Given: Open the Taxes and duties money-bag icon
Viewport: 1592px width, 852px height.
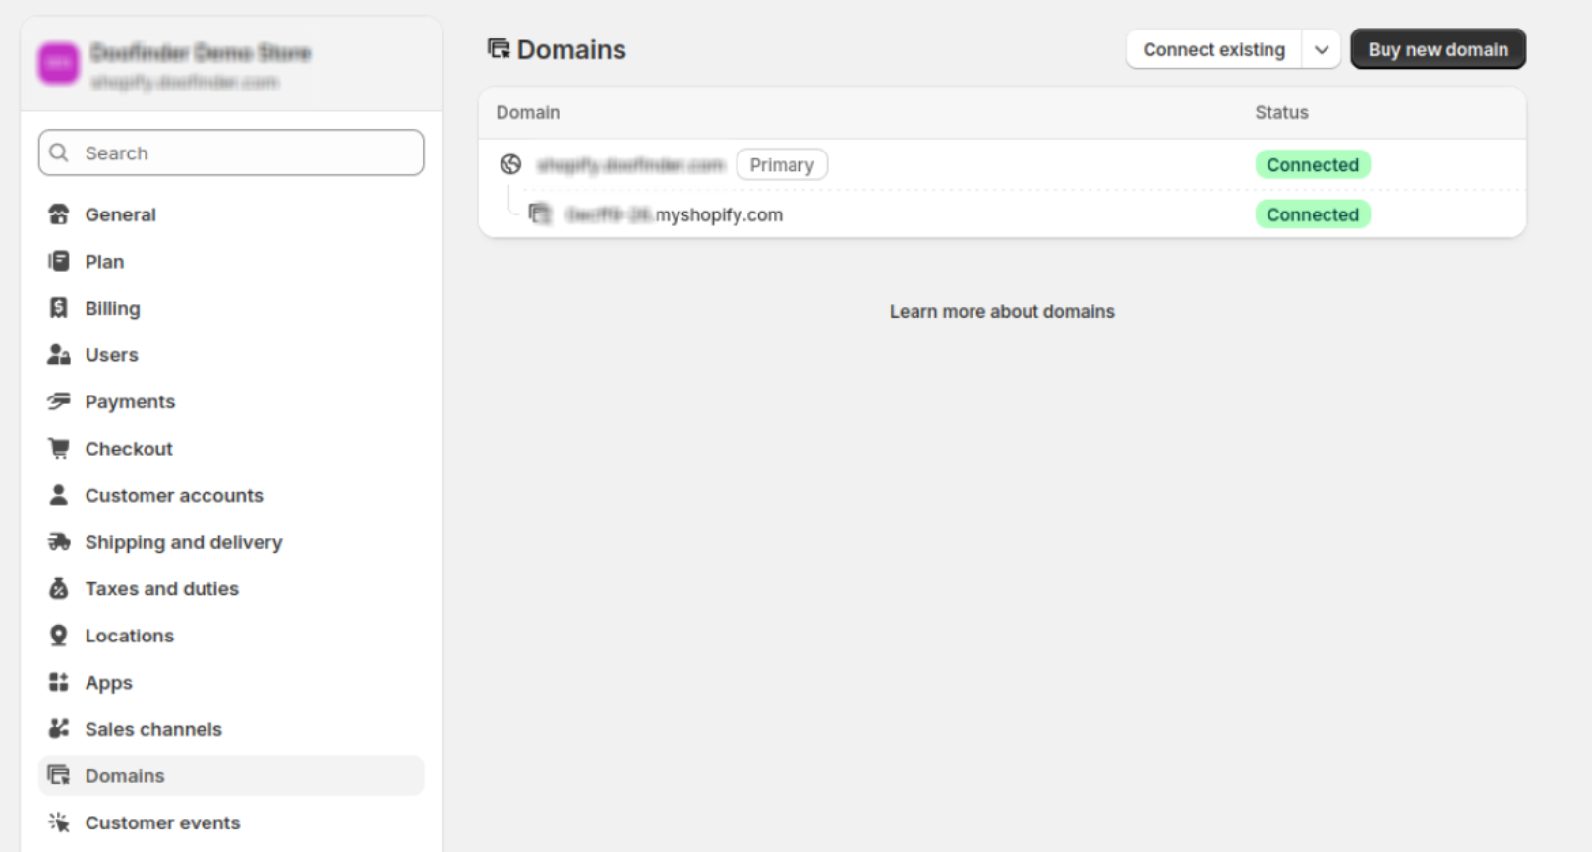Looking at the screenshot, I should coord(58,588).
